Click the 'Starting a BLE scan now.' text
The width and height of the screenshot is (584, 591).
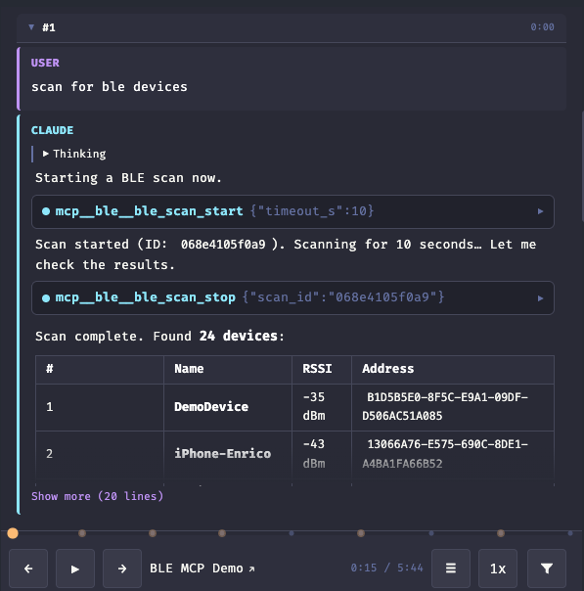click(128, 178)
